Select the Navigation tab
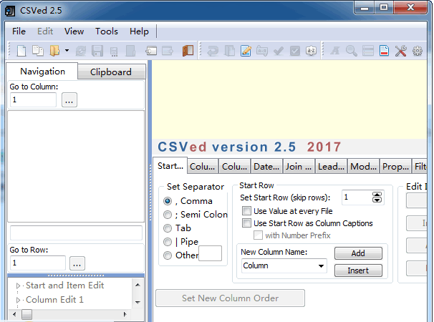 [x=42, y=72]
